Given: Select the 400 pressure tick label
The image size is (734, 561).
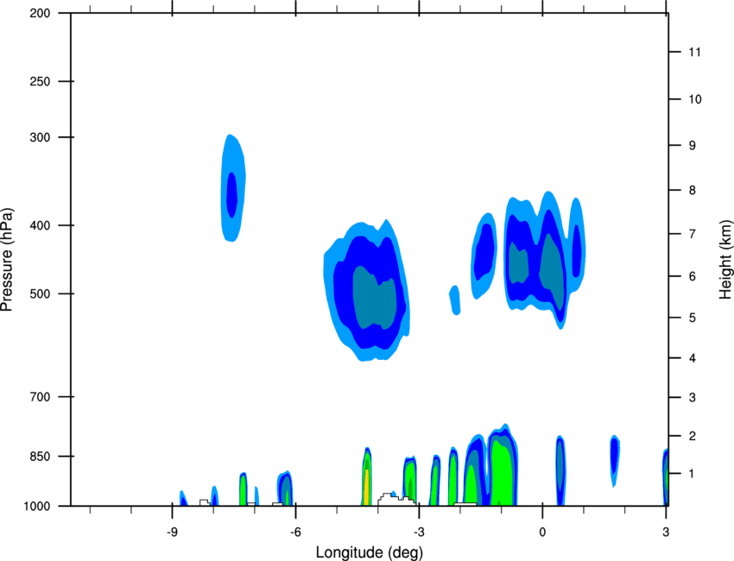Looking at the screenshot, I should click(40, 225).
